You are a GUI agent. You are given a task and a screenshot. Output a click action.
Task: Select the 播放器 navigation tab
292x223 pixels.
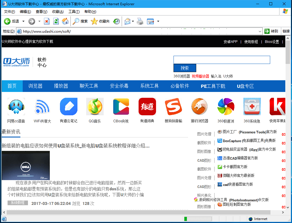pyautogui.click(x=61, y=86)
